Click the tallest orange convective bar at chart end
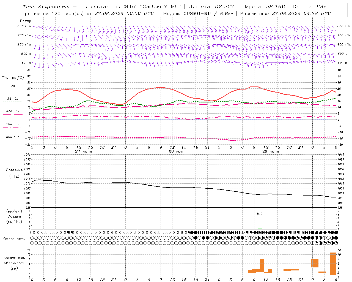This screenshot has width=352, height=282. click(x=333, y=264)
